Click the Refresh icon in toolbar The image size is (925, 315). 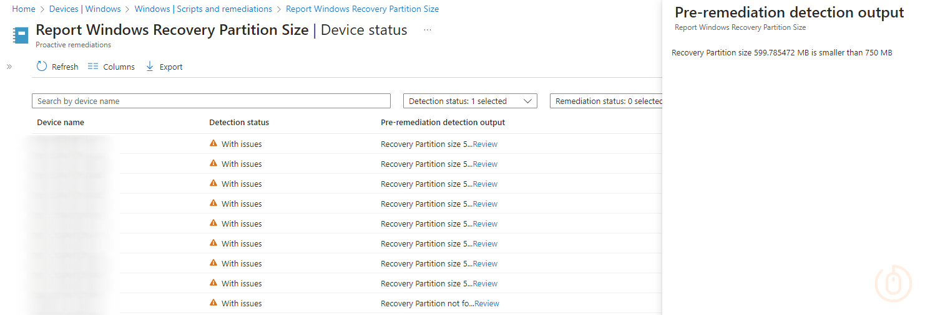tap(42, 67)
